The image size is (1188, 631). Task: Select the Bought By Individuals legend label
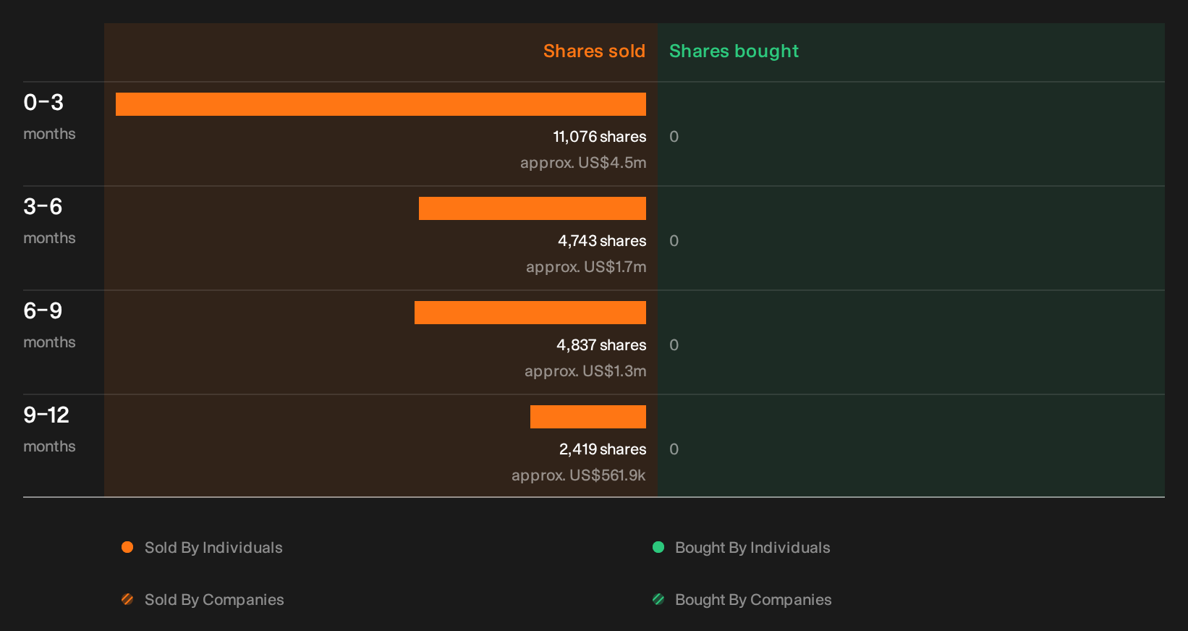pos(752,548)
